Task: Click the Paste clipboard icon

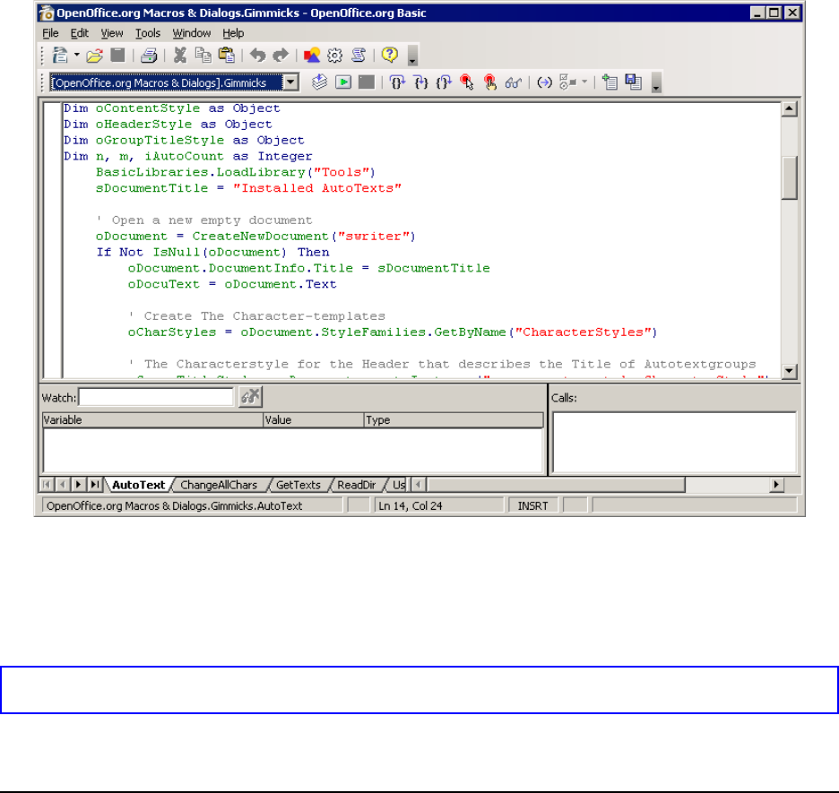Action: pyautogui.click(x=227, y=55)
